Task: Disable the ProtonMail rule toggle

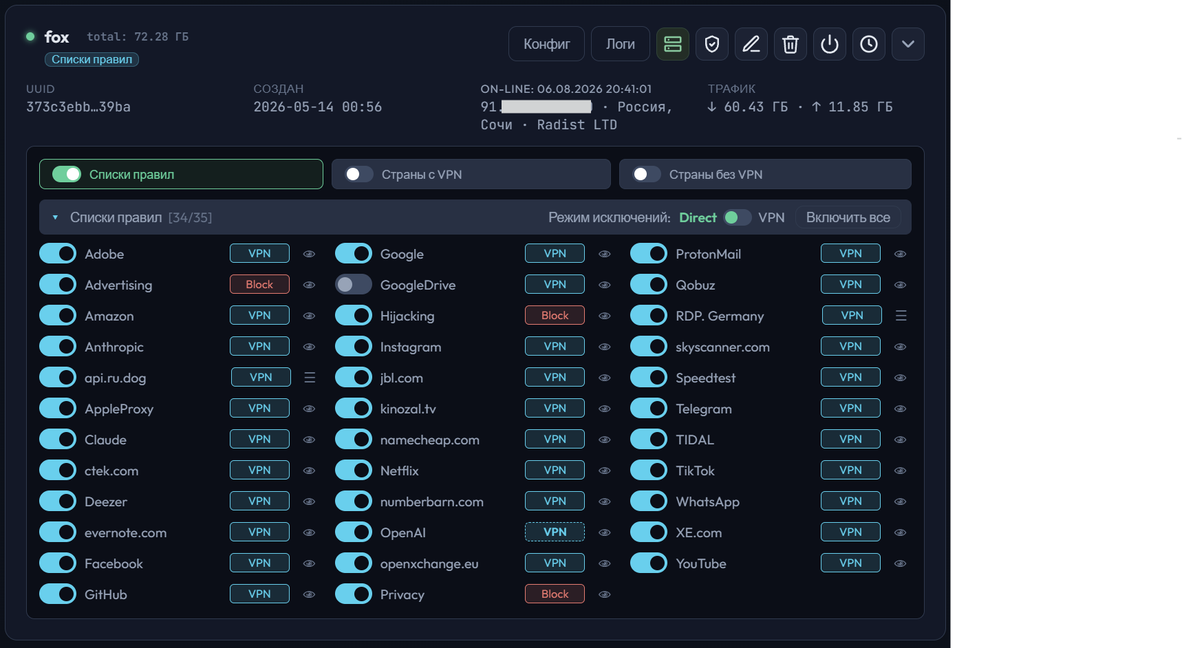Action: (x=649, y=254)
